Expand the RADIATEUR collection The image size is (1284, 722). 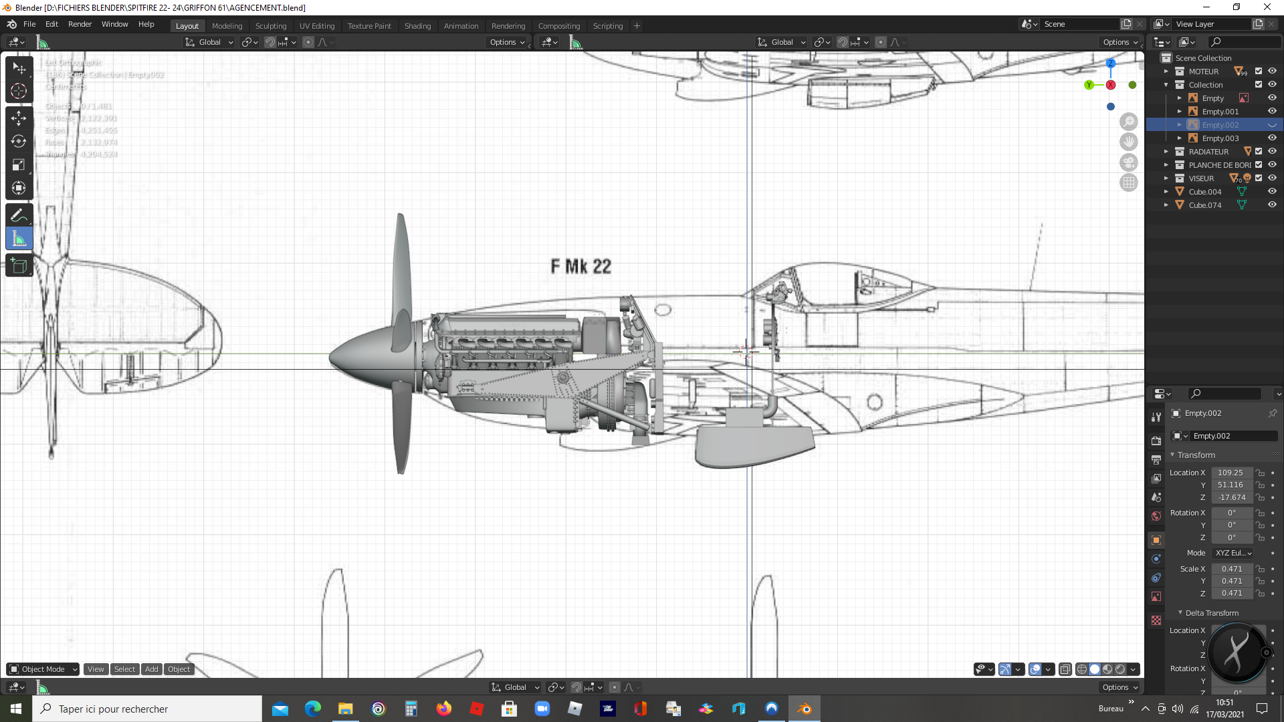click(x=1166, y=152)
